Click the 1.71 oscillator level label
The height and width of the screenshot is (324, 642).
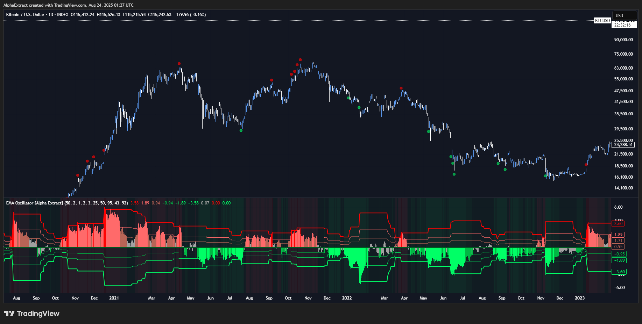(x=619, y=241)
